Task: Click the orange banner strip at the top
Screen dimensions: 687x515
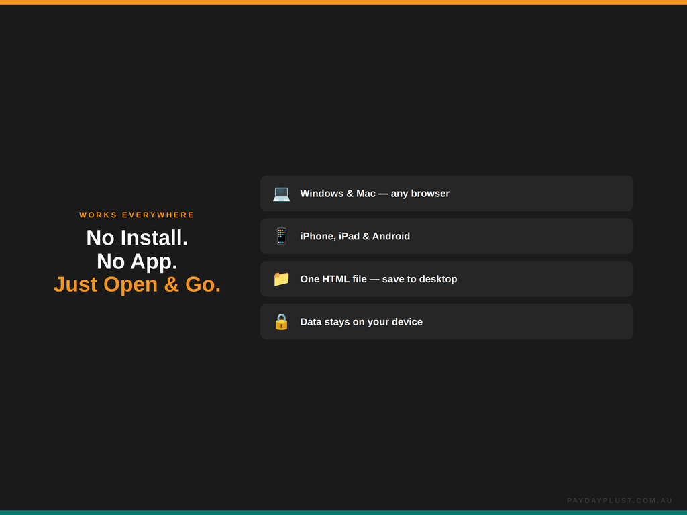Action: [343, 3]
